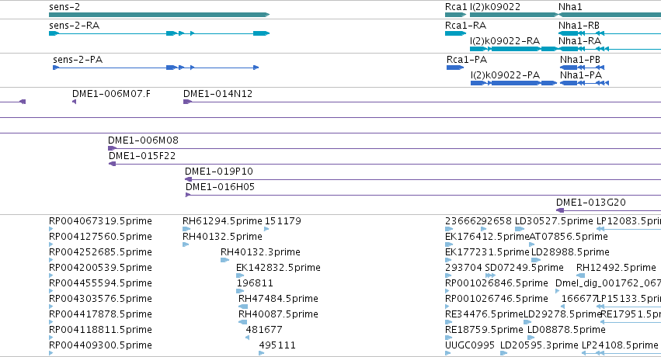Click EST label RH40132.3prime
Screen dimensions: 661x357
click(x=260, y=252)
